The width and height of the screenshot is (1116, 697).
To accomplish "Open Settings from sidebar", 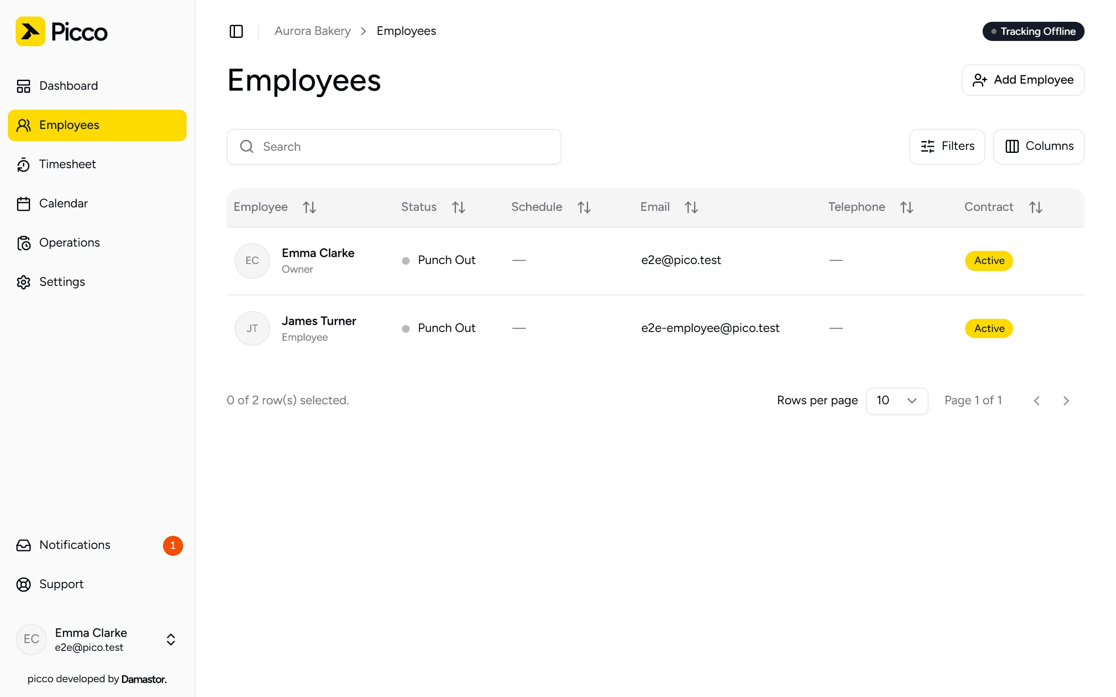I will [97, 282].
